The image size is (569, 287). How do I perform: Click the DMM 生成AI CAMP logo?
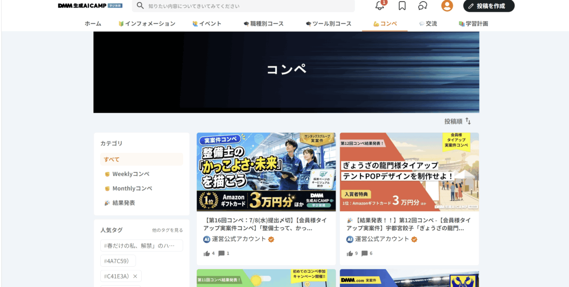tap(90, 6)
